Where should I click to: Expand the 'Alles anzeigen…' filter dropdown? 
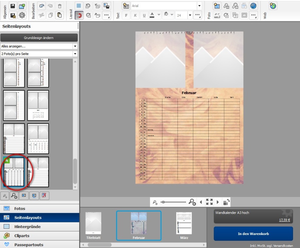coord(75,46)
